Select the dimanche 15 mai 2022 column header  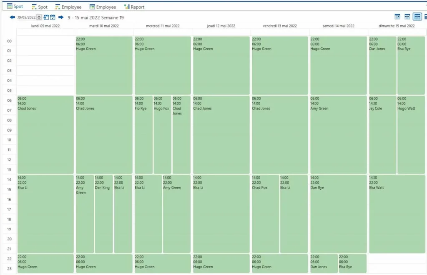coord(397,26)
